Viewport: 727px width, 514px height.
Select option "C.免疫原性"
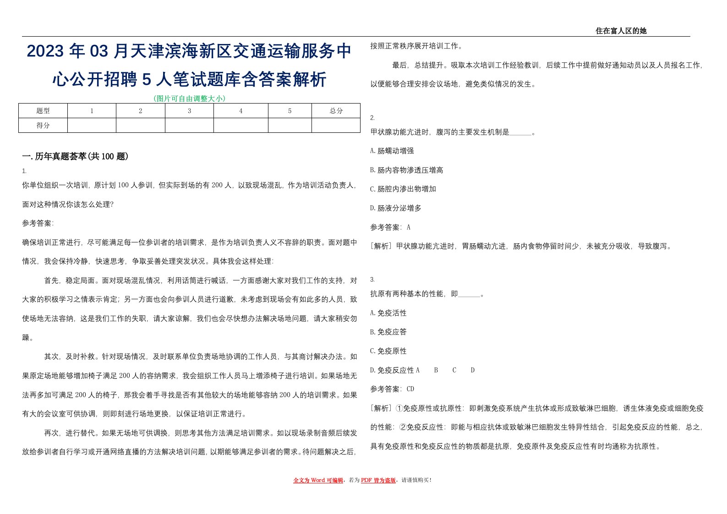click(388, 351)
